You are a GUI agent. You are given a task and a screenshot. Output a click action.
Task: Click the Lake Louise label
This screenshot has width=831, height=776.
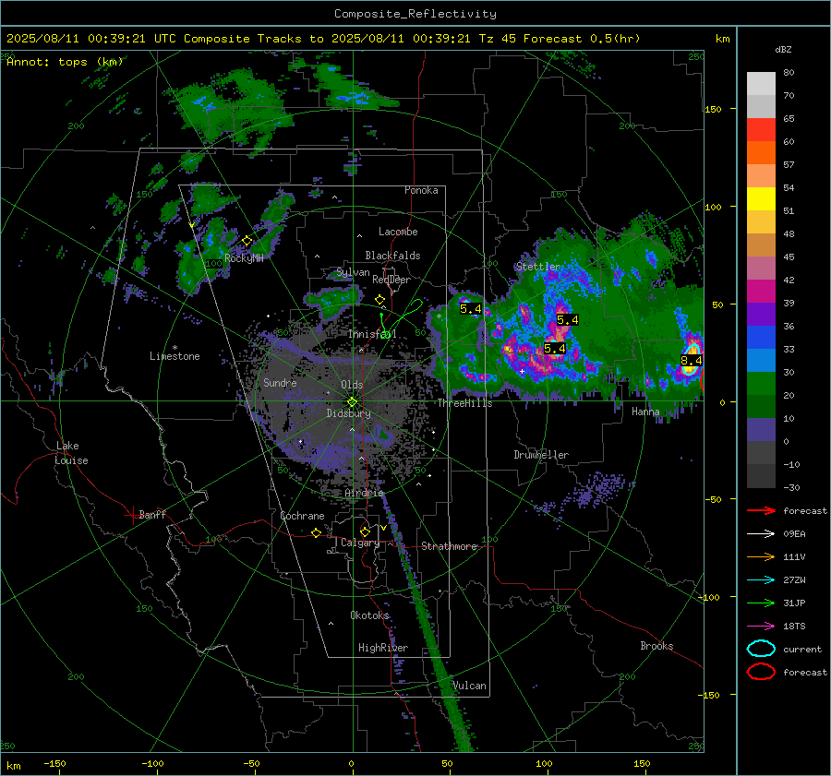pyautogui.click(x=72, y=453)
